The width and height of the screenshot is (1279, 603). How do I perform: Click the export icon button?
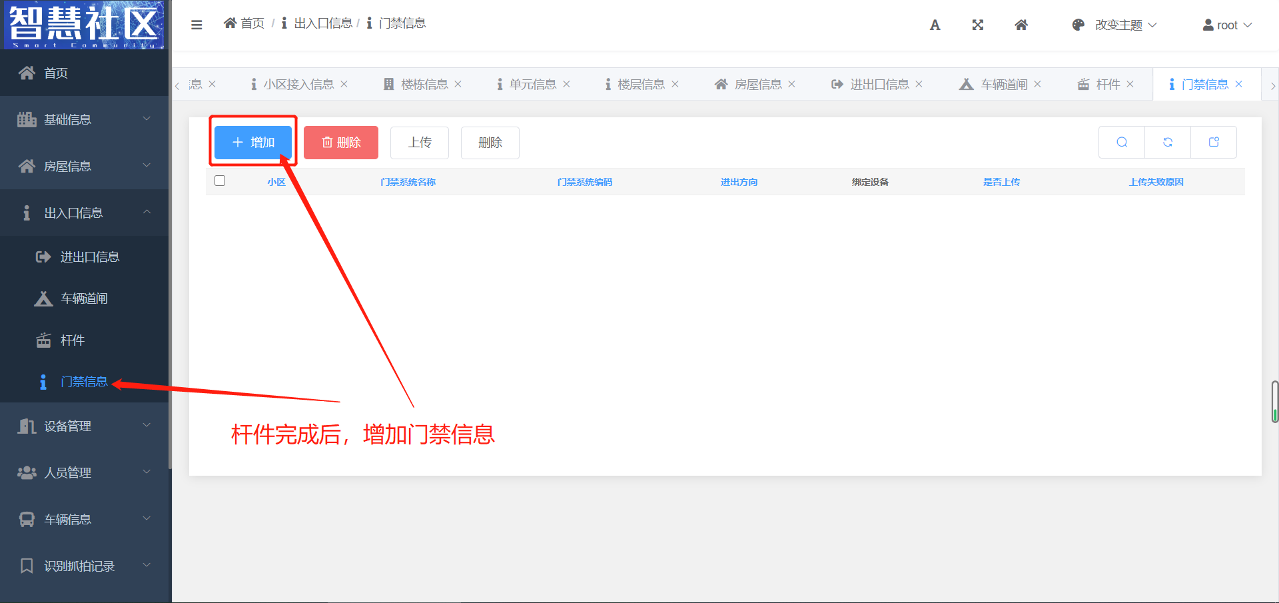coord(1214,142)
